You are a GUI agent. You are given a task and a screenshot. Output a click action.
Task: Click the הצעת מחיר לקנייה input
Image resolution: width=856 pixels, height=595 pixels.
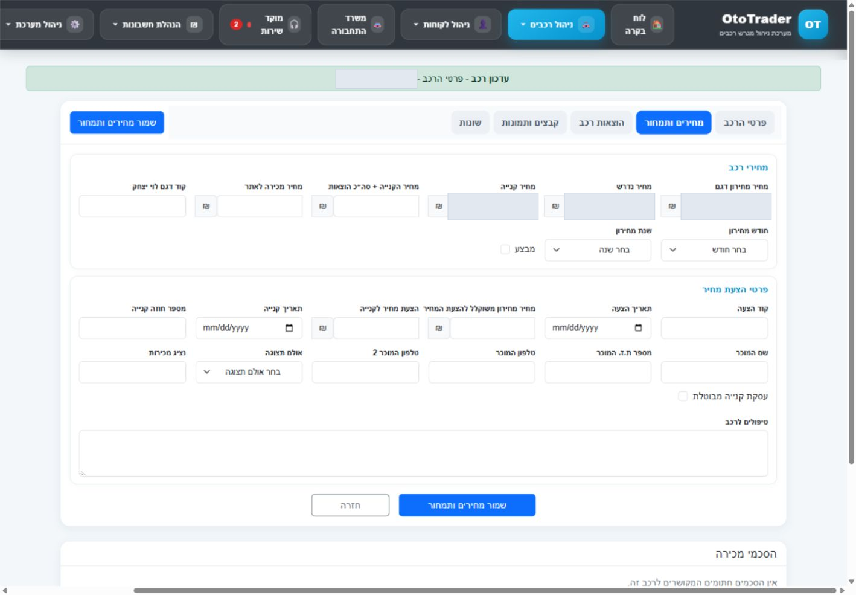(376, 328)
